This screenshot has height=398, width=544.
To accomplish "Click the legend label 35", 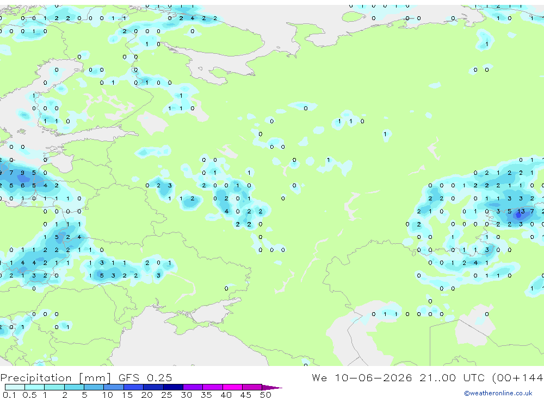I will point(206,395).
